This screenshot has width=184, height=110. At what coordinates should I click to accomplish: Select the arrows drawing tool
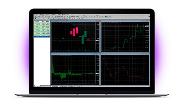tap(58, 18)
